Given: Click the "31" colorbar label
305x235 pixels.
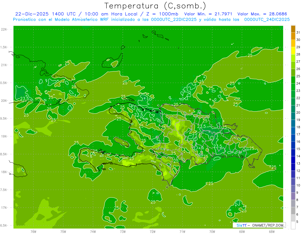Looking at the screenshot, I should point(298,32).
